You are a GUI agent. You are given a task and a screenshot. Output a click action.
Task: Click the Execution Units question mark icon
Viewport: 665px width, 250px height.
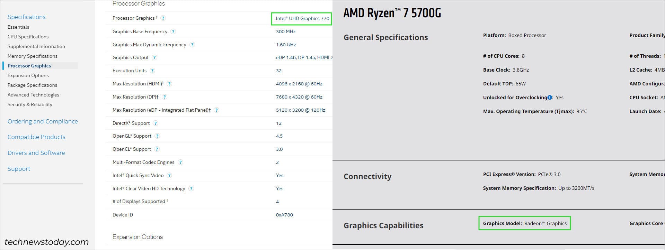[152, 71]
